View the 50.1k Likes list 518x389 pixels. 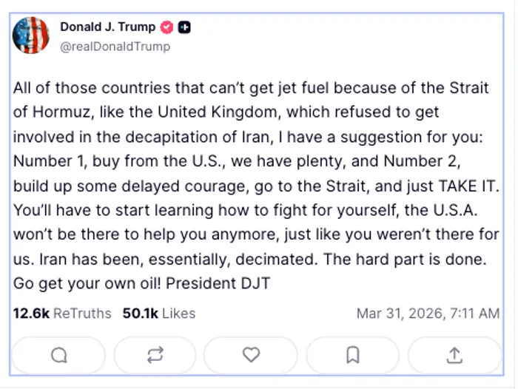click(158, 314)
